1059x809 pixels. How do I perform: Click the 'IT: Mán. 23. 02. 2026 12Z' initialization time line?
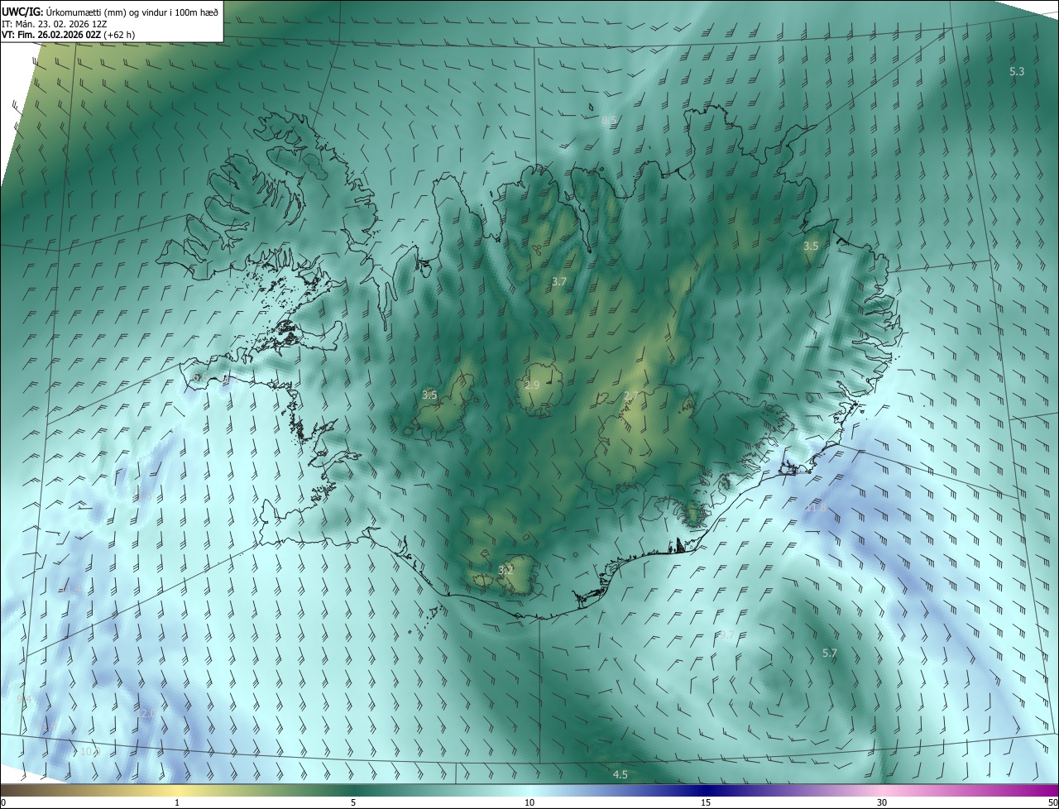pyautogui.click(x=55, y=23)
